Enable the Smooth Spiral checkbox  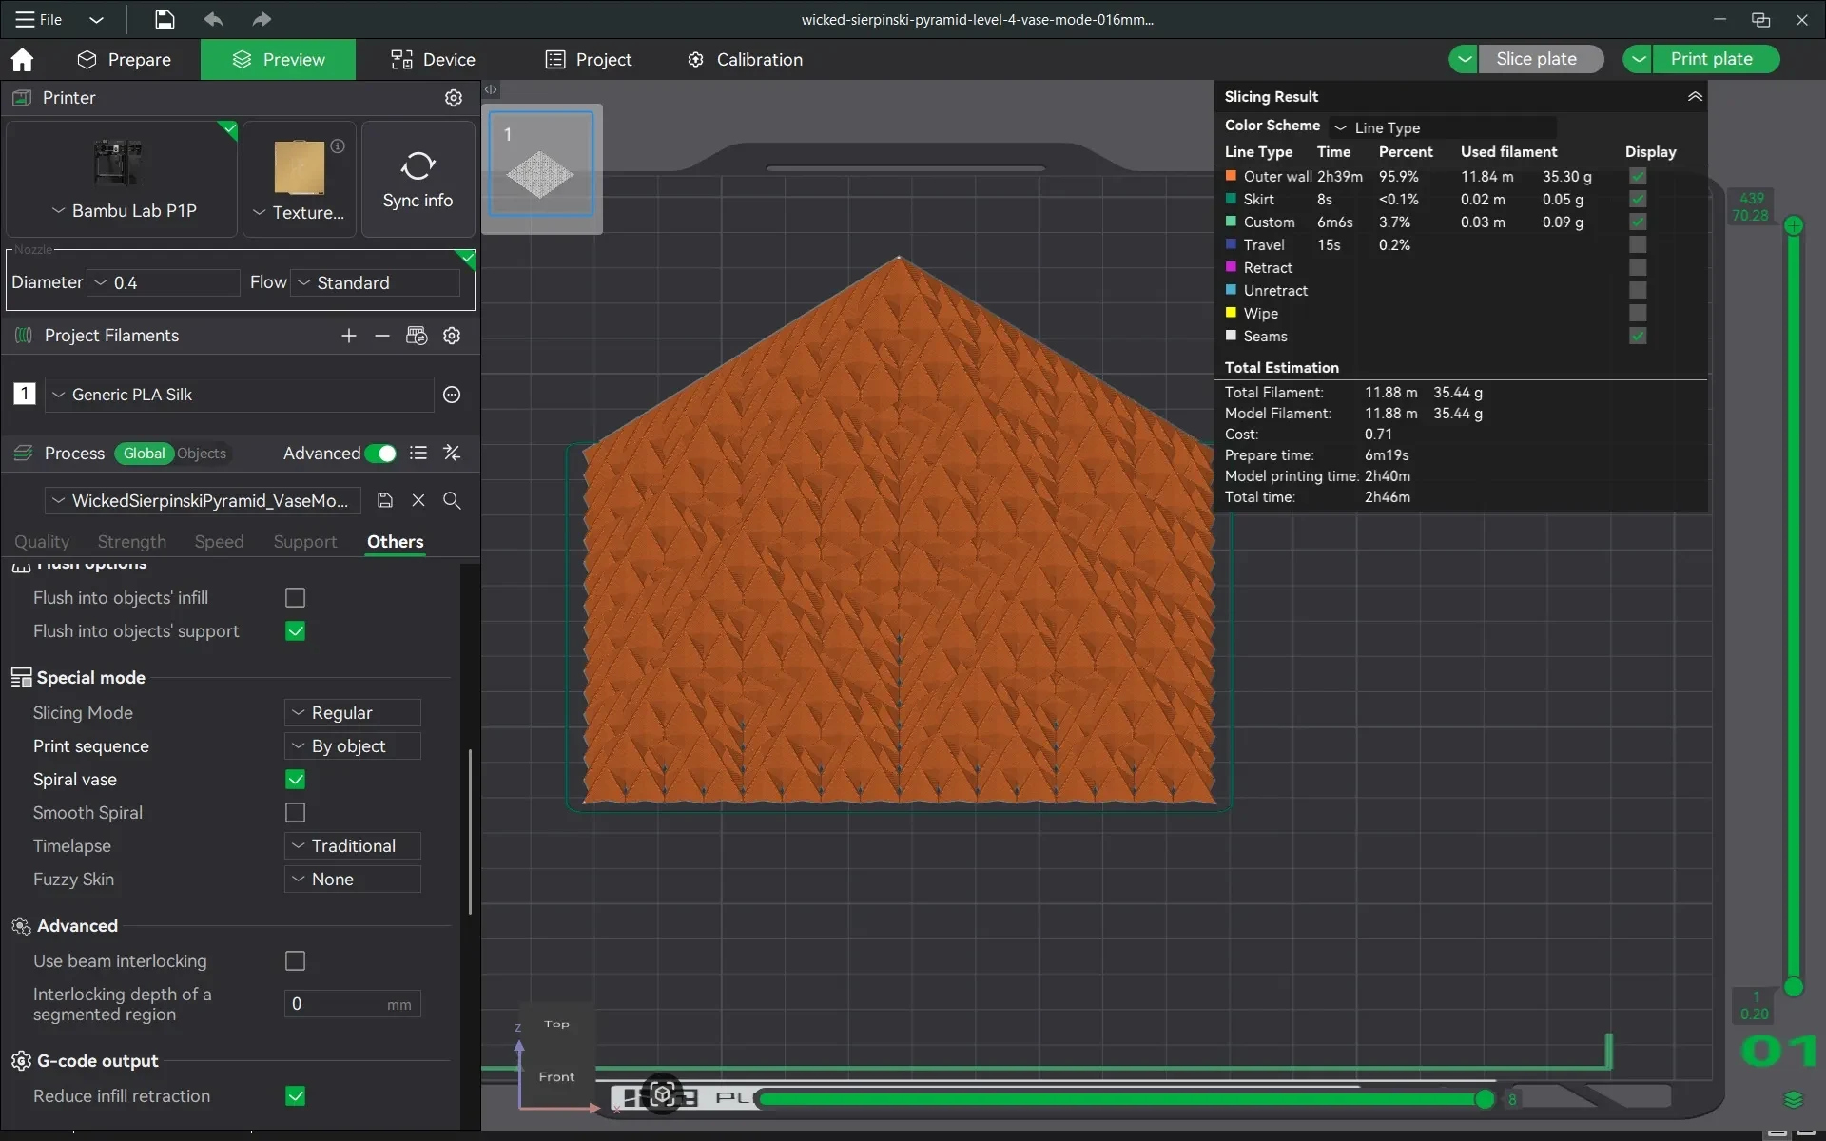click(296, 813)
